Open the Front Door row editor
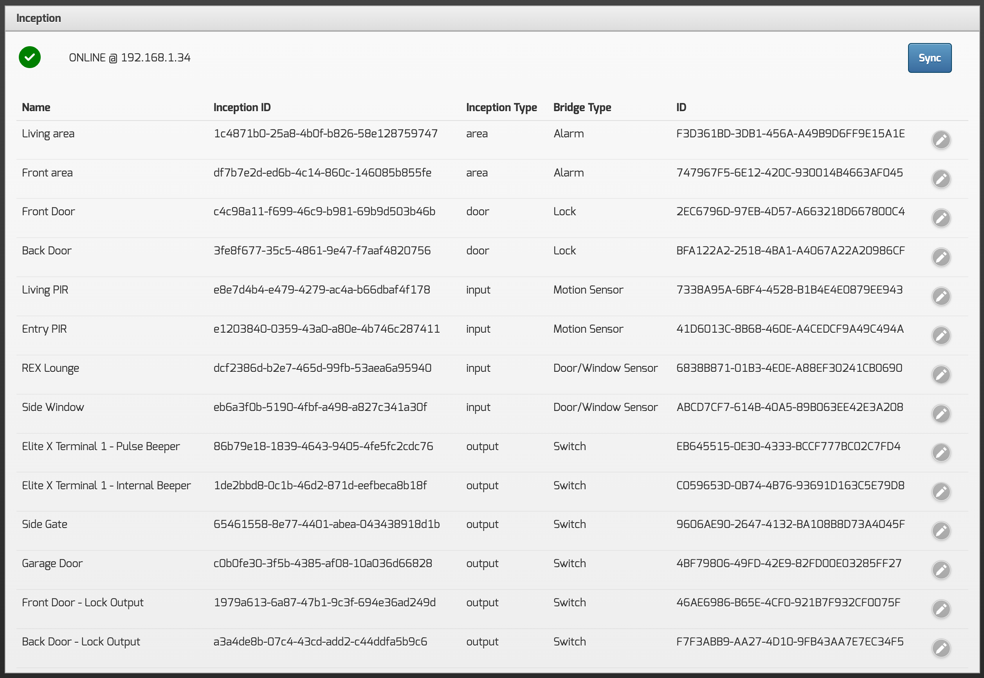984x678 pixels. click(x=941, y=218)
